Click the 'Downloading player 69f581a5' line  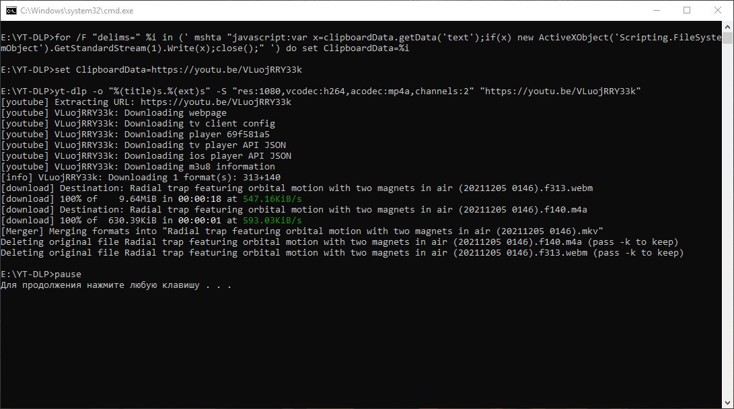click(x=135, y=135)
